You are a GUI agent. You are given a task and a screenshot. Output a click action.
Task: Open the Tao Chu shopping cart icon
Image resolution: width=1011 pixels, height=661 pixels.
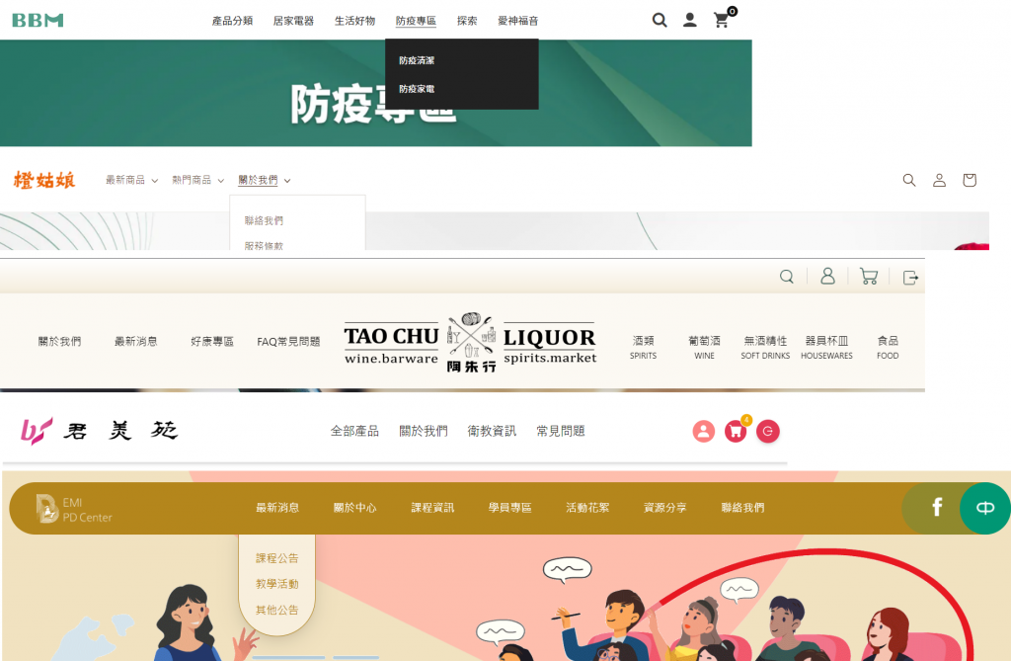pos(869,277)
